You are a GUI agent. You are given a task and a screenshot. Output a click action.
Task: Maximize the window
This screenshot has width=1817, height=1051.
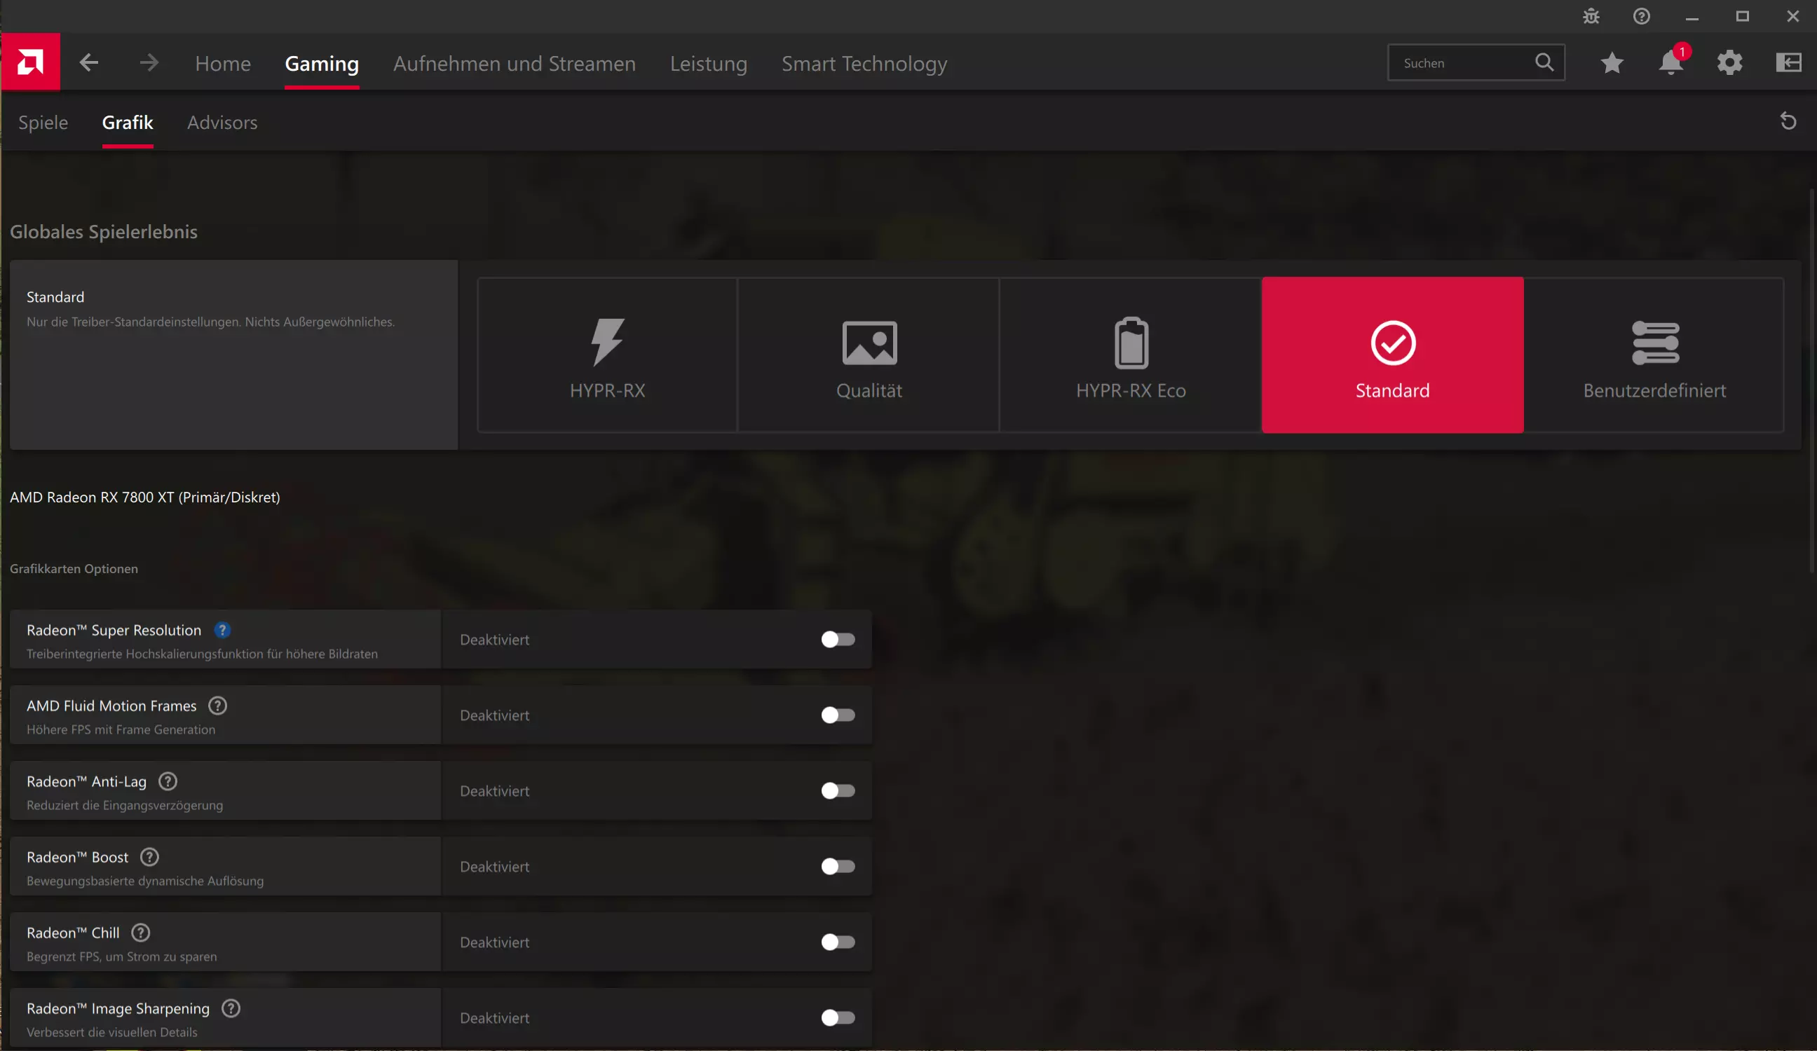[1743, 16]
